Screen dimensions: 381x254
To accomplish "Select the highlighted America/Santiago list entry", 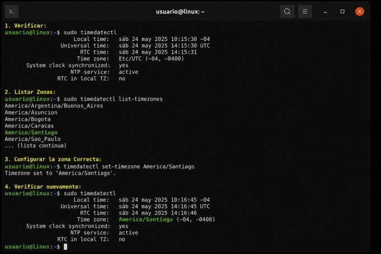I will point(31,133).
